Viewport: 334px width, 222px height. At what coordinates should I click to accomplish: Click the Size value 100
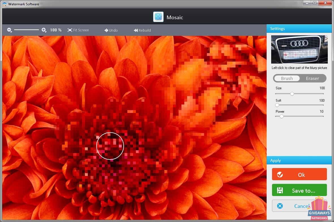click(322, 88)
